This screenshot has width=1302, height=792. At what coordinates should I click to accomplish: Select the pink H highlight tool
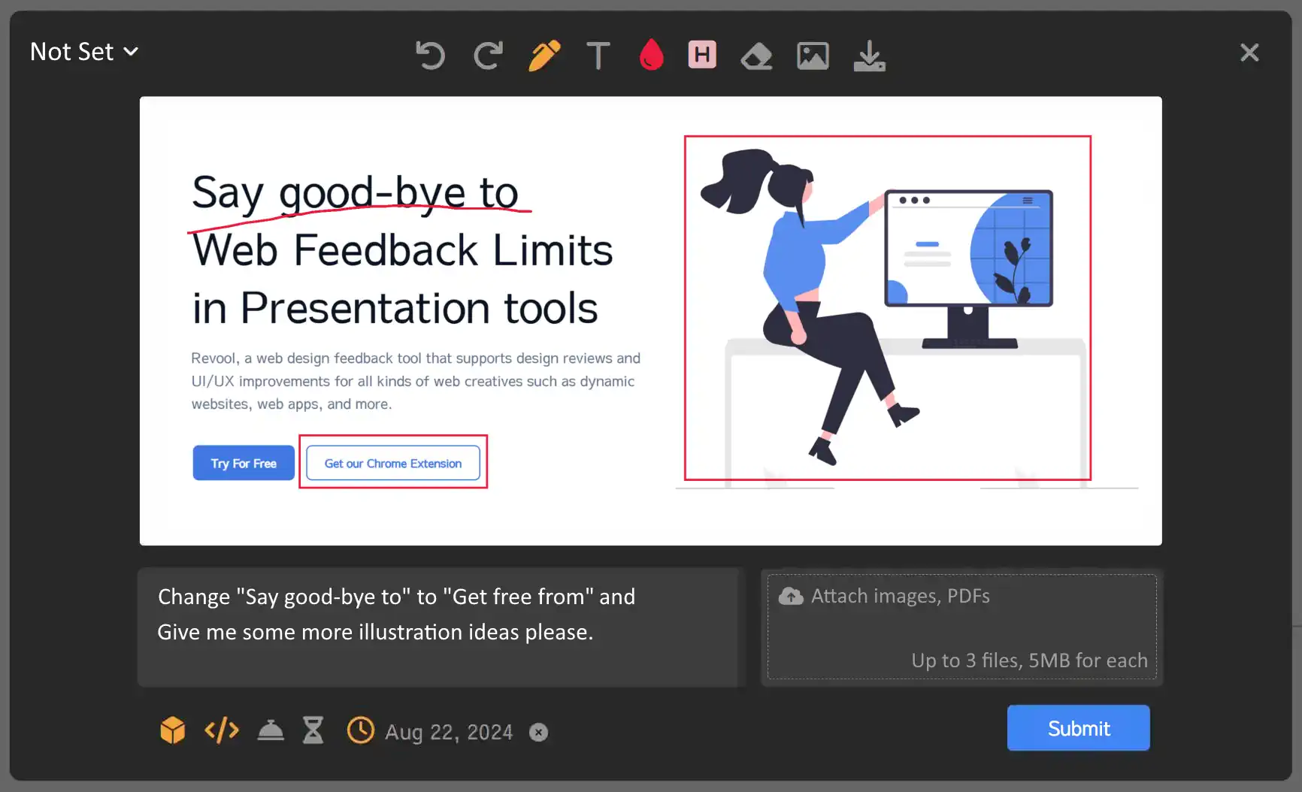(702, 54)
